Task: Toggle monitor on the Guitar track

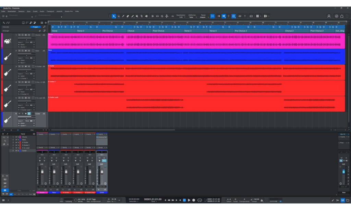Action: pyautogui.click(x=29, y=114)
